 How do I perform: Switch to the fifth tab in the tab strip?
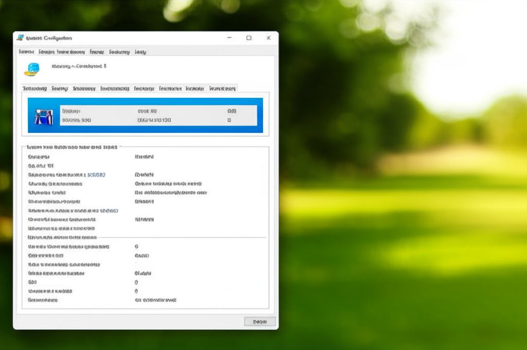point(144,88)
